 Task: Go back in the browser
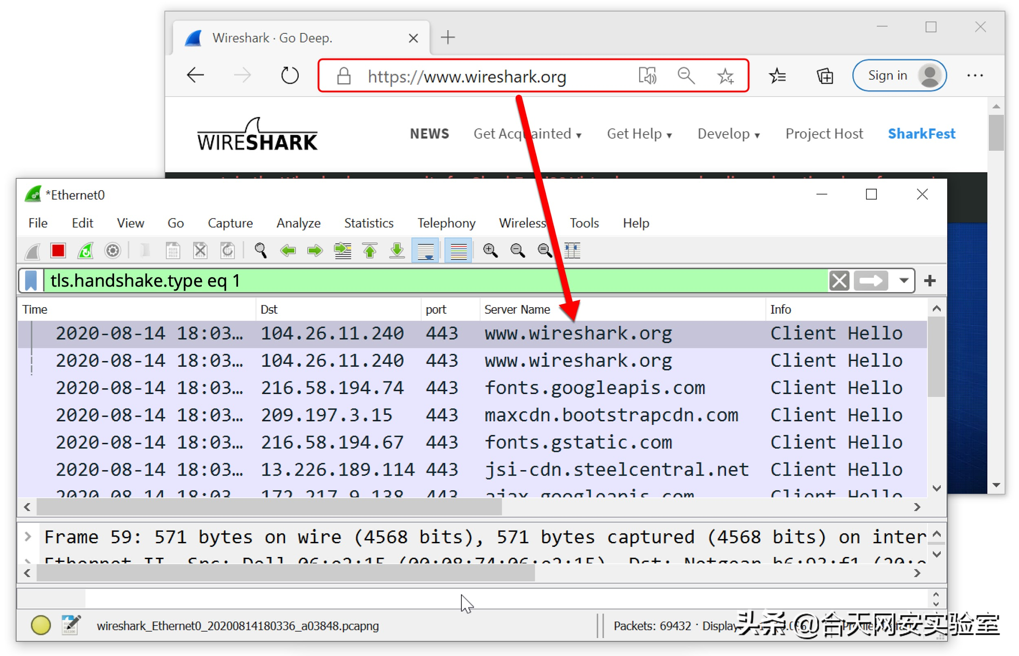[x=196, y=75]
